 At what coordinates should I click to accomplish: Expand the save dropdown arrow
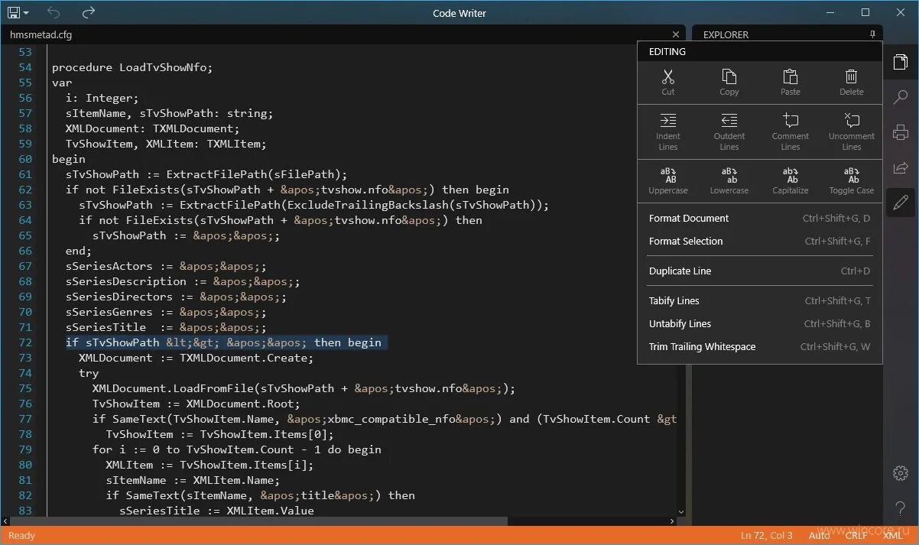pyautogui.click(x=26, y=13)
